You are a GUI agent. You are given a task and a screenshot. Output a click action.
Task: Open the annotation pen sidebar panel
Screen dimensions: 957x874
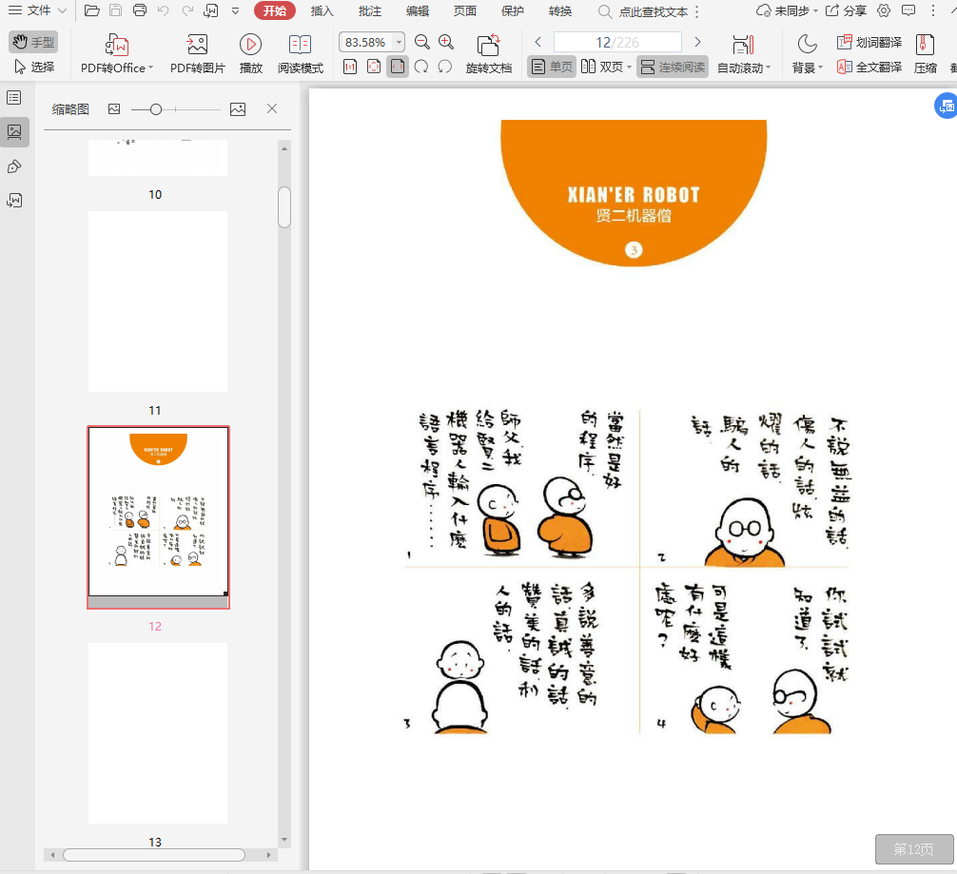(14, 166)
